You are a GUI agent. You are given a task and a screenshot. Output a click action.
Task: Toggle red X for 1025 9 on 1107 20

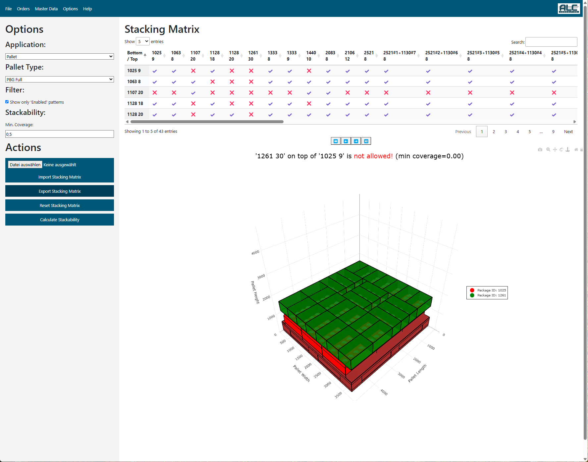(155, 93)
